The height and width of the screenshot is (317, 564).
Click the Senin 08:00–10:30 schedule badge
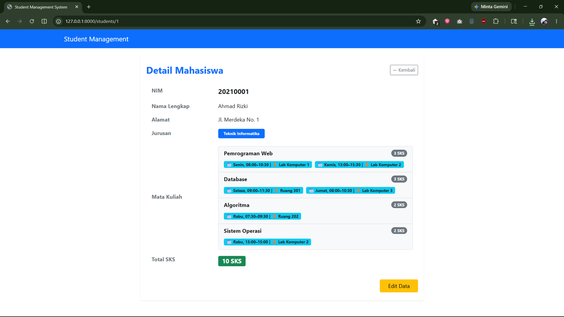click(x=268, y=164)
